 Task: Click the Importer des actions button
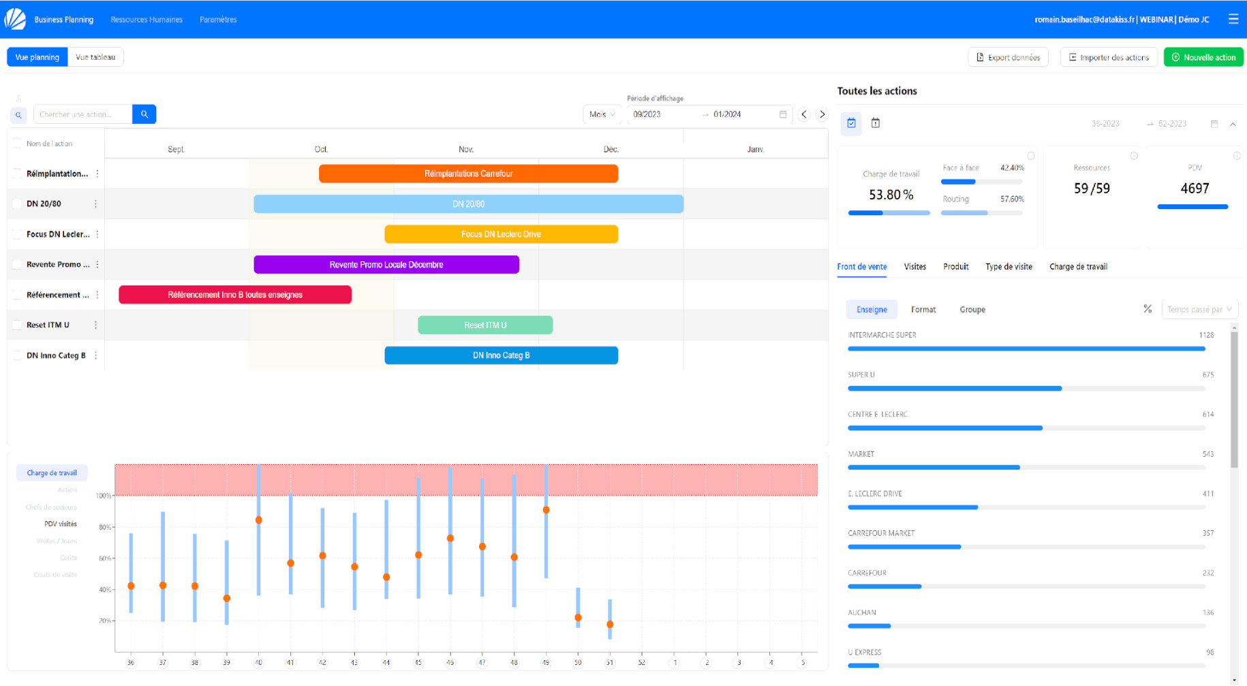(1109, 57)
